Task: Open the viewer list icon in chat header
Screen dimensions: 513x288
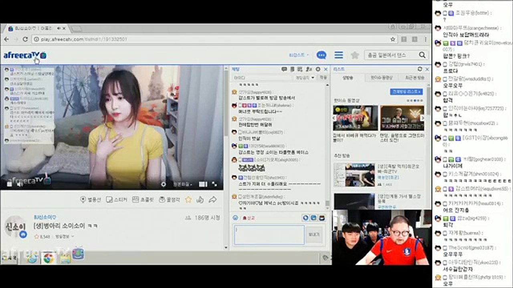Action: (x=309, y=69)
